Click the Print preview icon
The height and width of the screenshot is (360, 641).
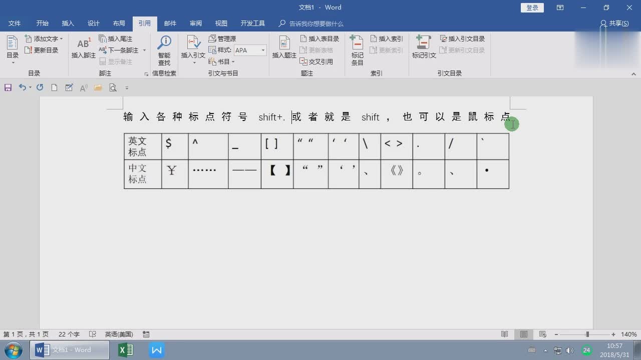(x=113, y=87)
